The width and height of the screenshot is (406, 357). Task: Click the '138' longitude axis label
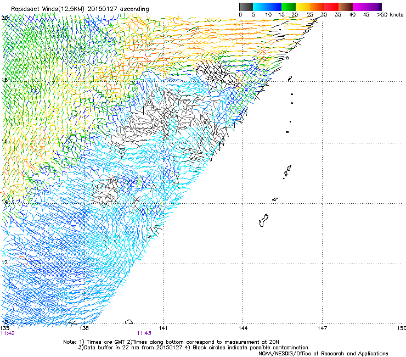[84, 328]
